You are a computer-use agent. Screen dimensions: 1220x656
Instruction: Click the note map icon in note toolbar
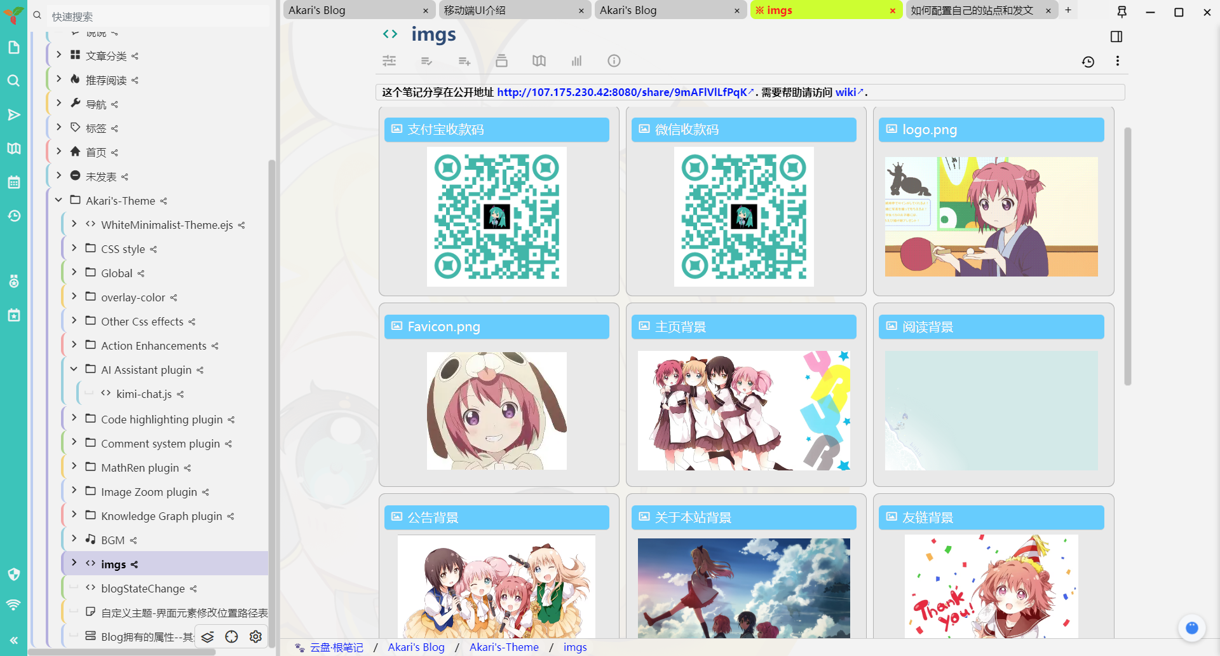click(539, 61)
